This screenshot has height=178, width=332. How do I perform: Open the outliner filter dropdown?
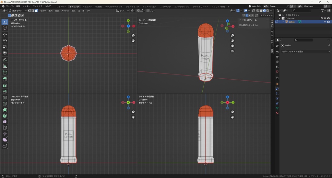pyautogui.click(x=323, y=11)
